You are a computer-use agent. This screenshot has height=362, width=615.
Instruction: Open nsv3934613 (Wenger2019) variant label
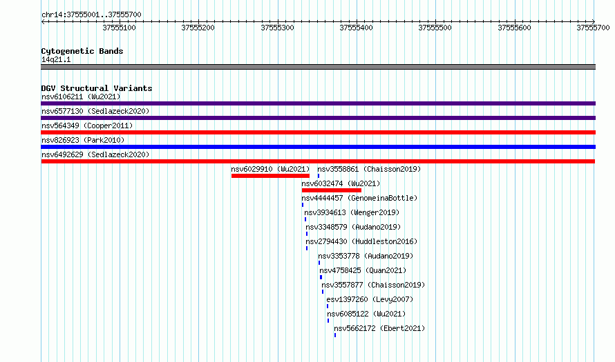[x=352, y=212]
